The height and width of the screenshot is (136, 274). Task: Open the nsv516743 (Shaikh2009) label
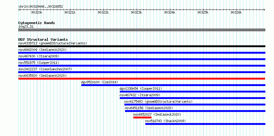tap(165, 121)
